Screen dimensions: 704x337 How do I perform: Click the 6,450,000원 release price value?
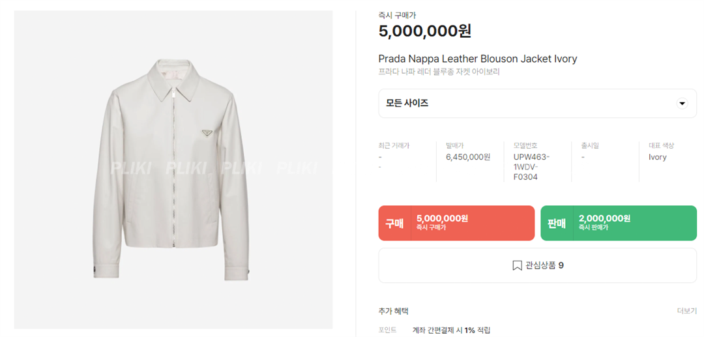467,157
